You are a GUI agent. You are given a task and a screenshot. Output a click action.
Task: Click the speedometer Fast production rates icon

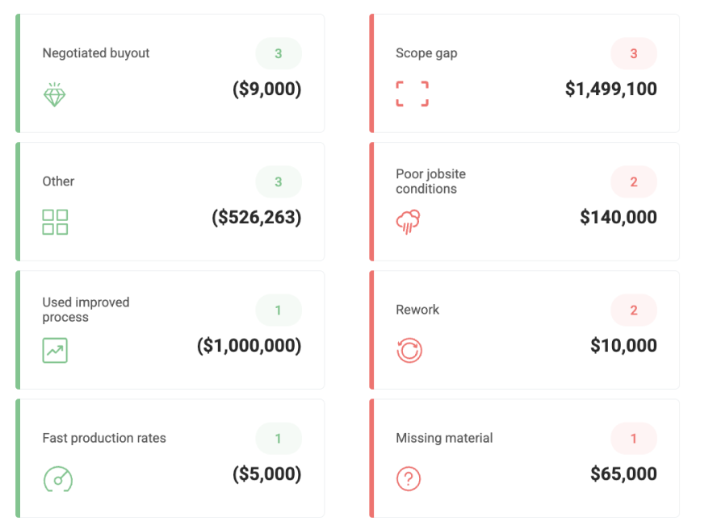click(58, 479)
